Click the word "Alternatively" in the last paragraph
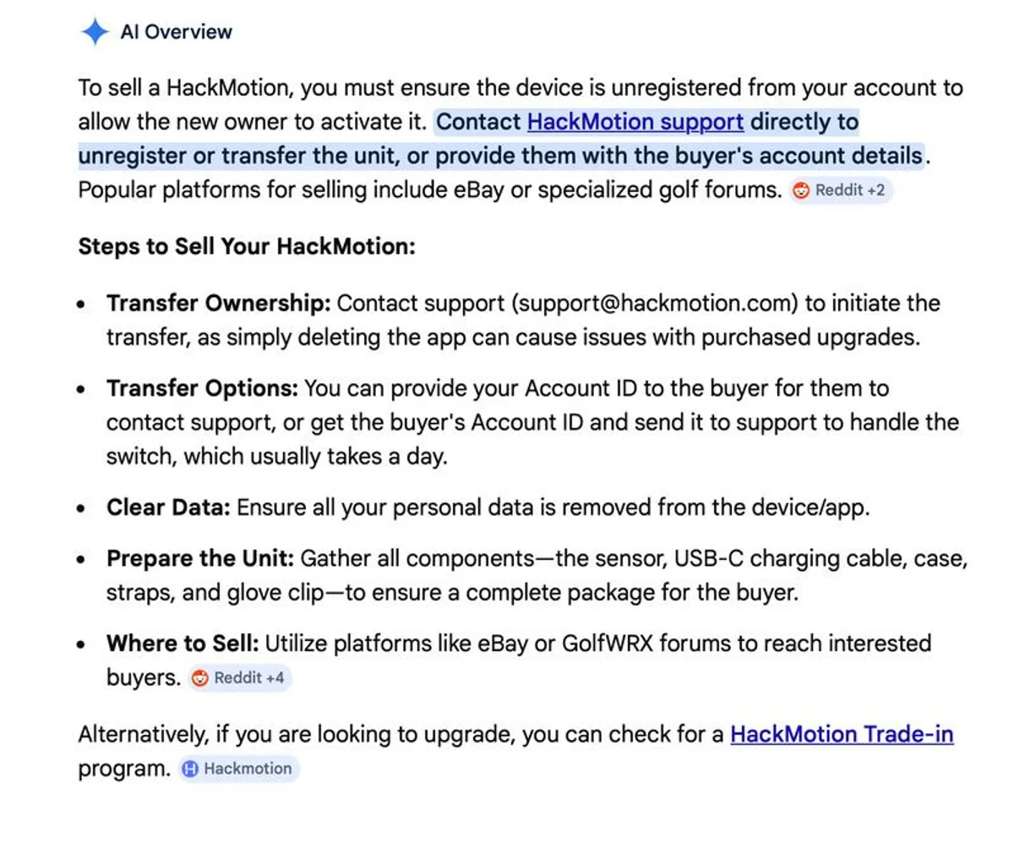Screen dimensions: 1014x855 coord(141,734)
